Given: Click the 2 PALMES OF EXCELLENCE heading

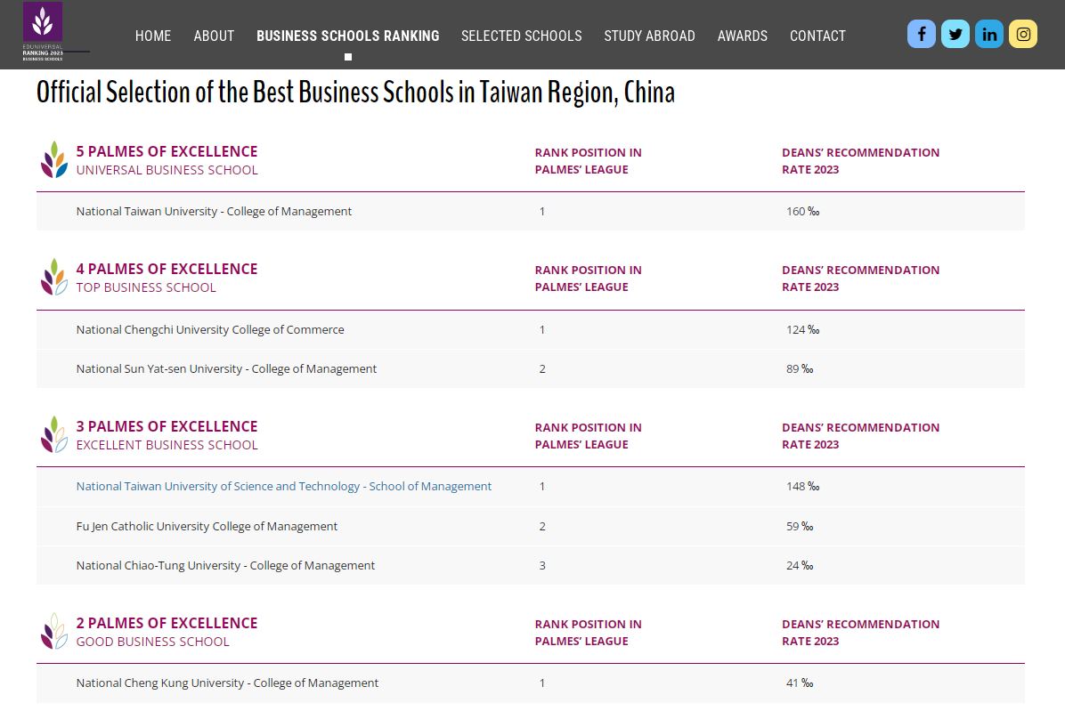Looking at the screenshot, I should (x=167, y=623).
